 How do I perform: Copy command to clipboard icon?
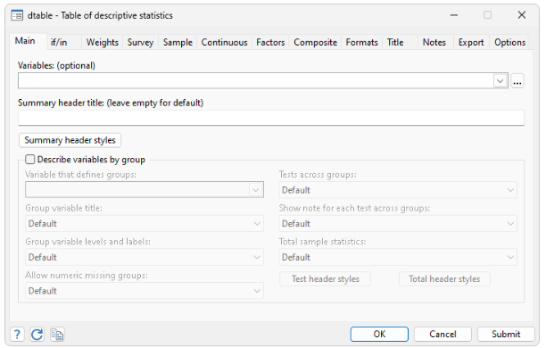(x=57, y=335)
